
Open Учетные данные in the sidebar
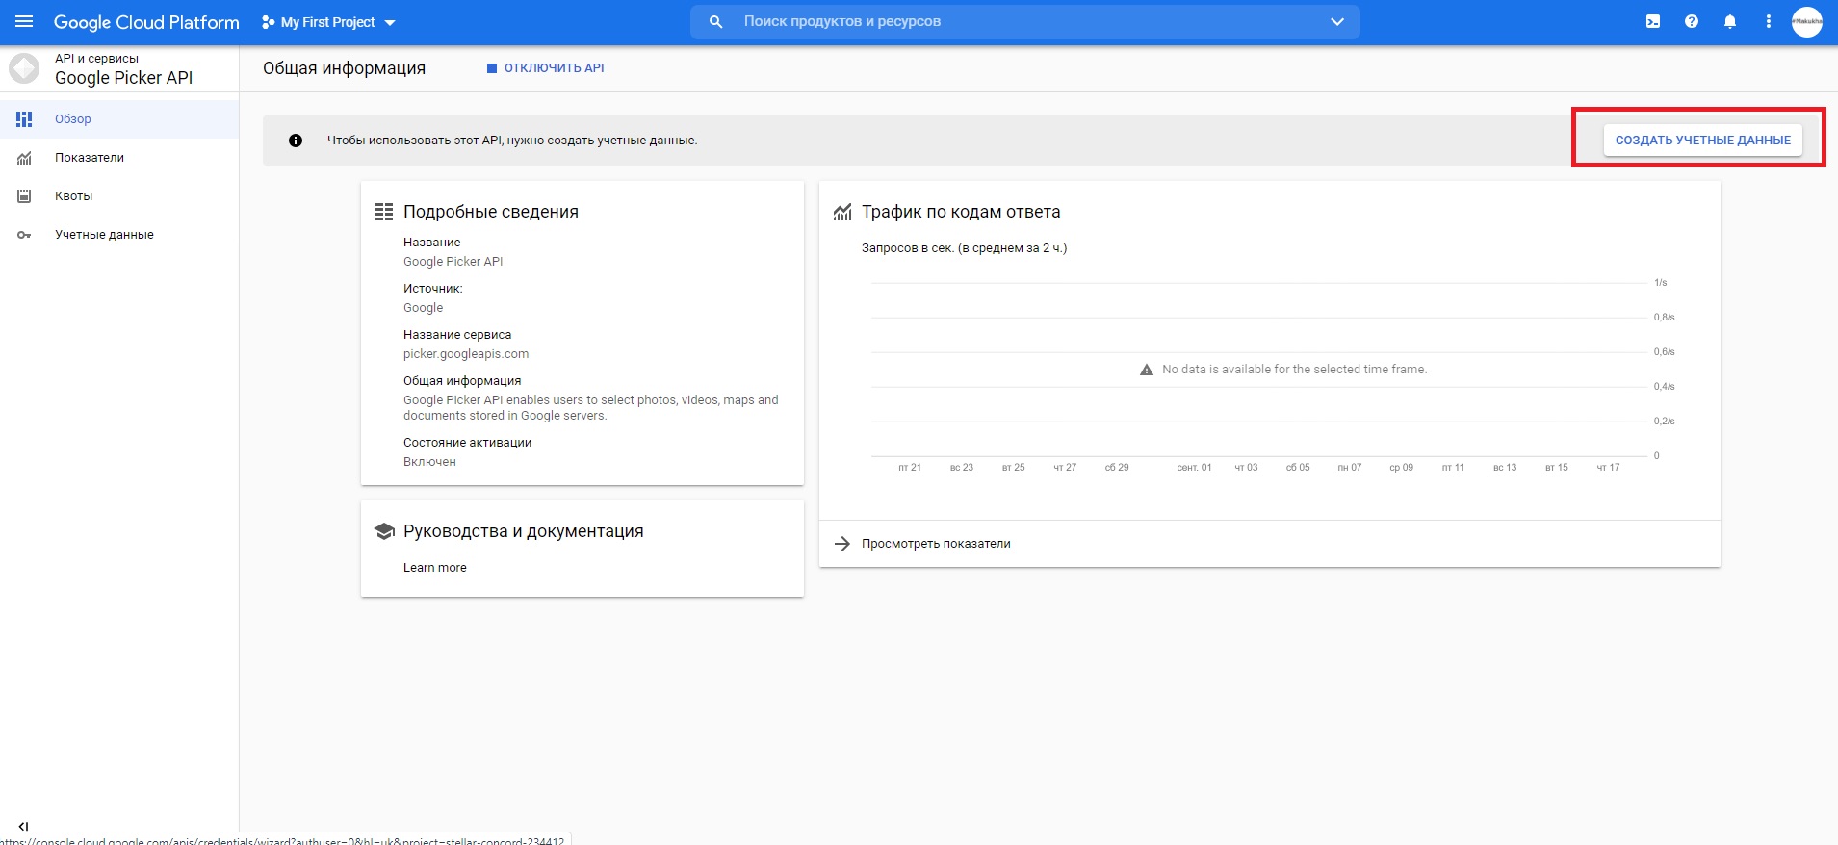pyautogui.click(x=119, y=235)
